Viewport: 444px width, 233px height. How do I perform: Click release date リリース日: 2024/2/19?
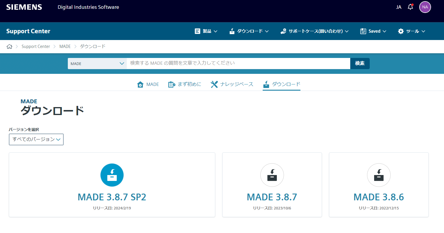point(112,208)
